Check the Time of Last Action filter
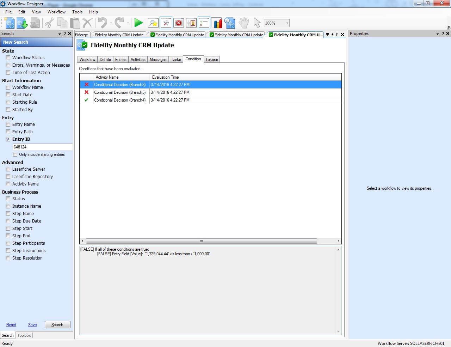 coord(8,73)
